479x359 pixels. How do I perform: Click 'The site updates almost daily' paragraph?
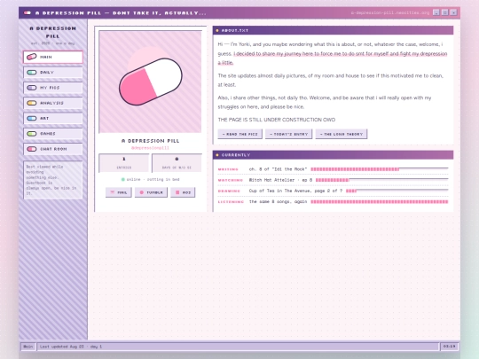click(330, 80)
